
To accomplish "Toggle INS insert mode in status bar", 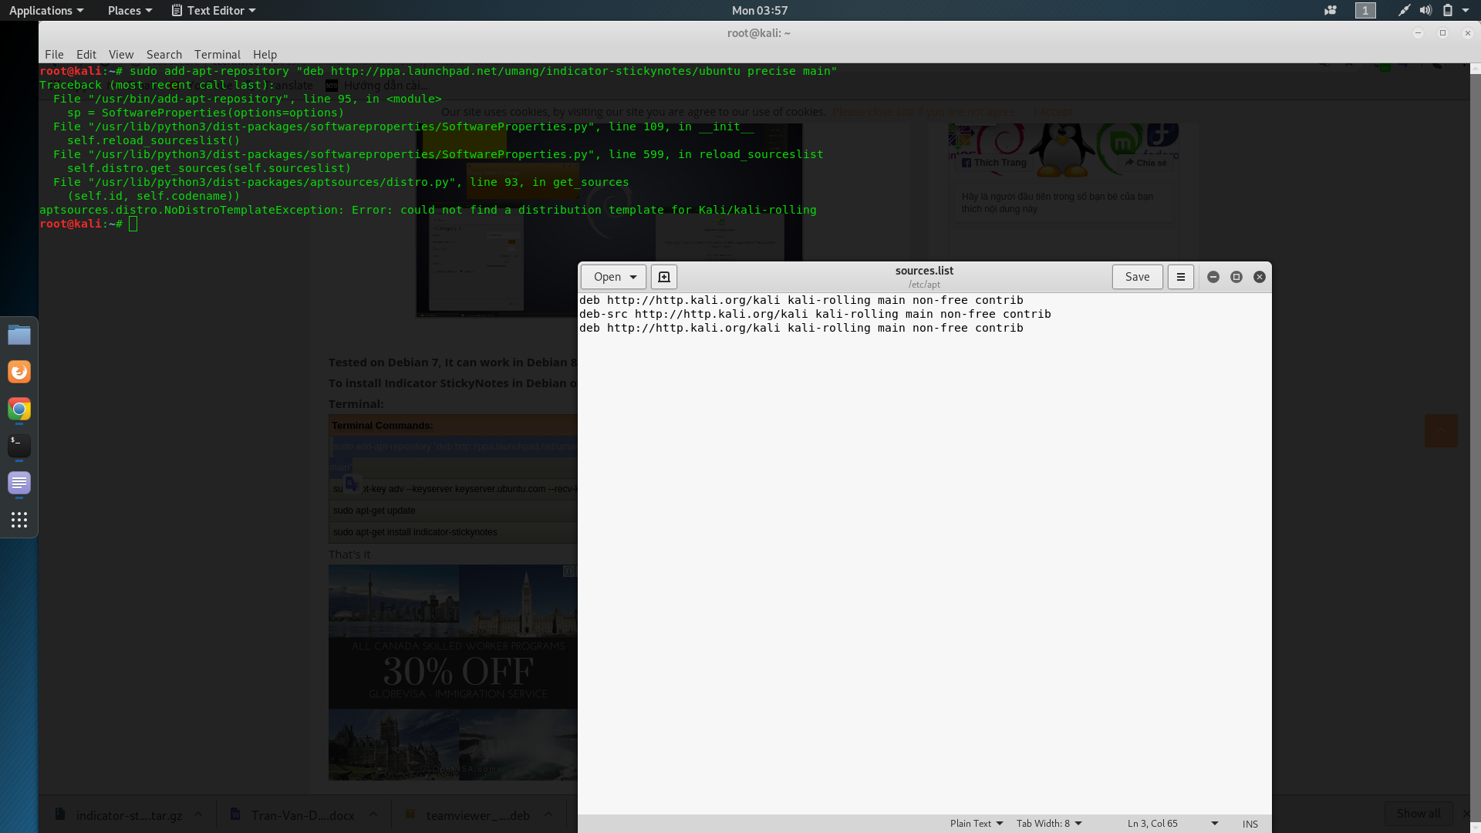I will tap(1250, 824).
